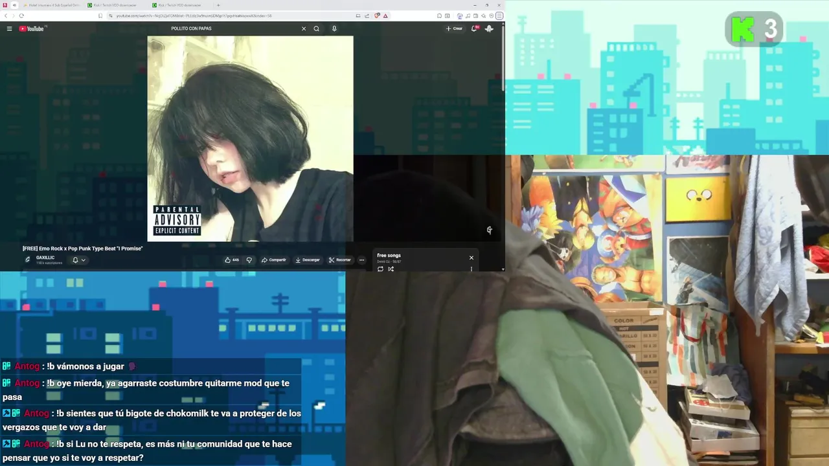Go to the YouTube home logo
Screen dimensions: 829x466
click(31, 28)
